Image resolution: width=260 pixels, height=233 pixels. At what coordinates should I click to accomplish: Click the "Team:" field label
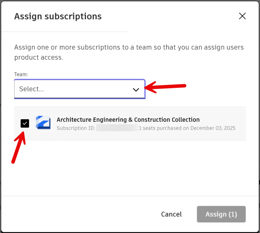(21, 74)
